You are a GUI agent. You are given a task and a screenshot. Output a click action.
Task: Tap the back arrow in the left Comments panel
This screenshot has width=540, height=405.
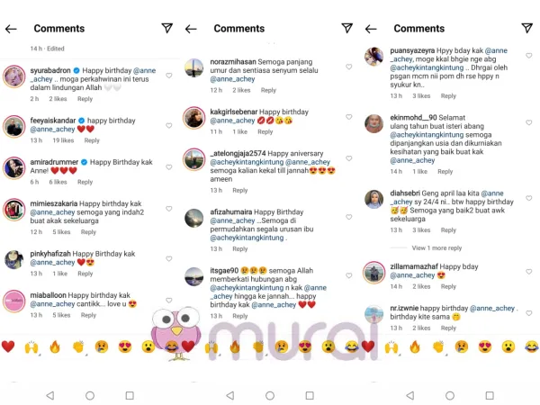pos(11,29)
